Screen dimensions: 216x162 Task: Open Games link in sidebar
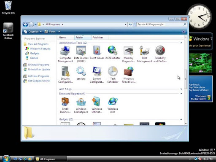click(34, 58)
